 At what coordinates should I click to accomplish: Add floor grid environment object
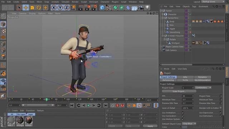click(x=135, y=8)
